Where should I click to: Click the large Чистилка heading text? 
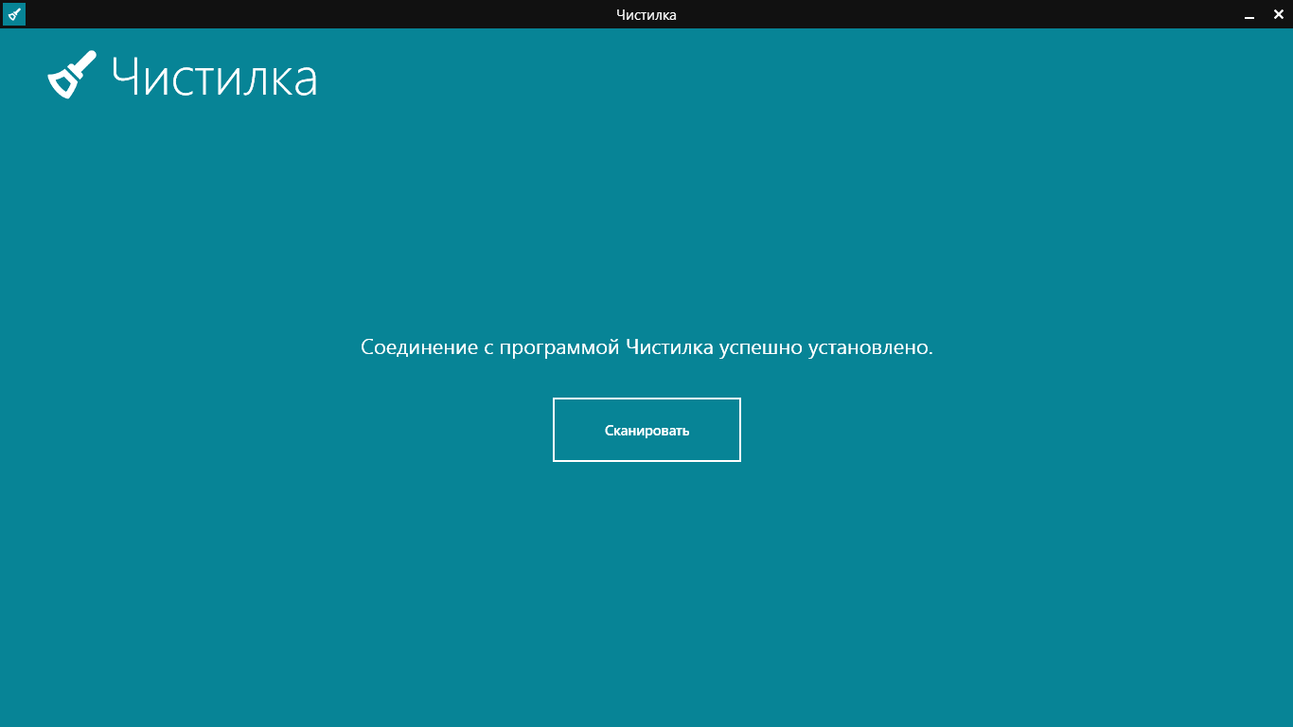[214, 78]
